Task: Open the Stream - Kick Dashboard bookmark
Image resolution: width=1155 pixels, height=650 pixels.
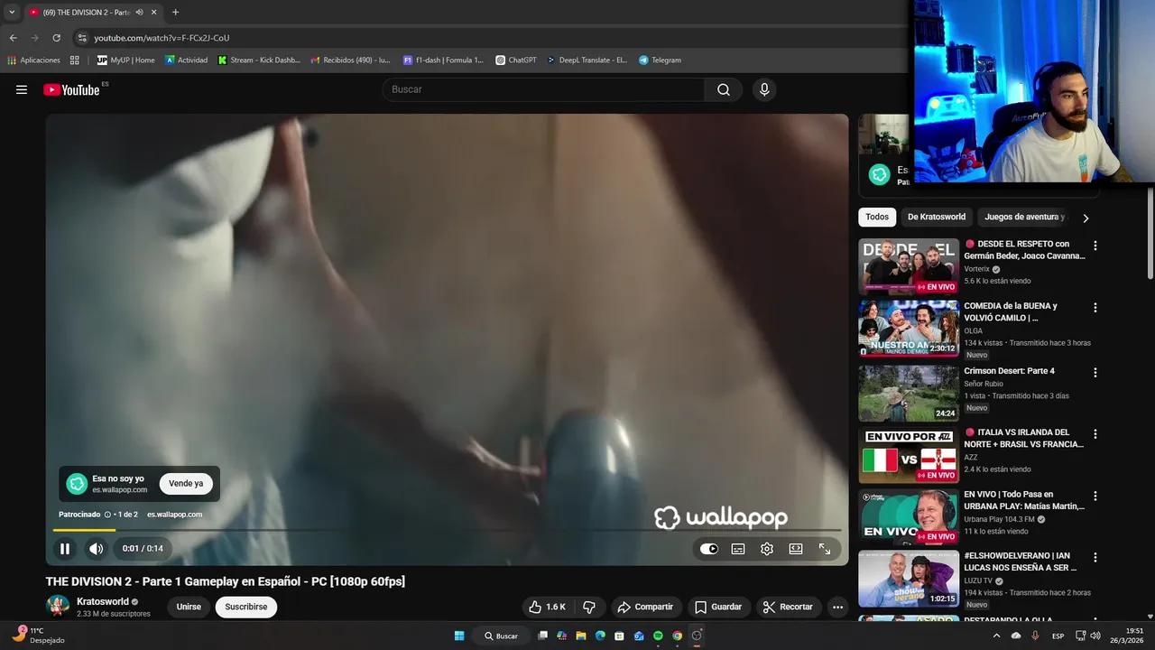Action: 259,60
